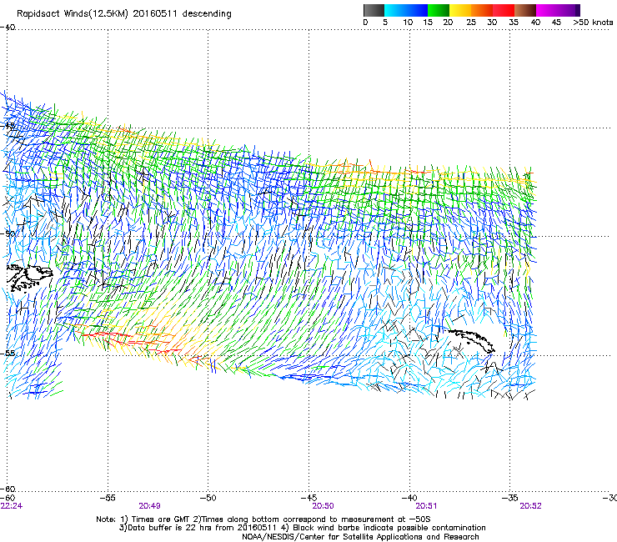
Task: Click the -35 longitude label on bottom axis
Action: pyautogui.click(x=509, y=498)
